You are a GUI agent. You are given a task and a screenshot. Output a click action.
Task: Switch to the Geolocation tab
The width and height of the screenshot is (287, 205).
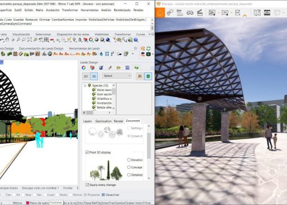104,121
